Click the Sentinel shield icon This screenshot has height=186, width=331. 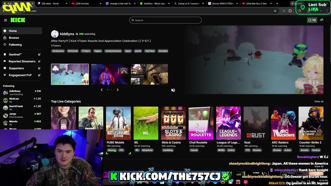5,55
